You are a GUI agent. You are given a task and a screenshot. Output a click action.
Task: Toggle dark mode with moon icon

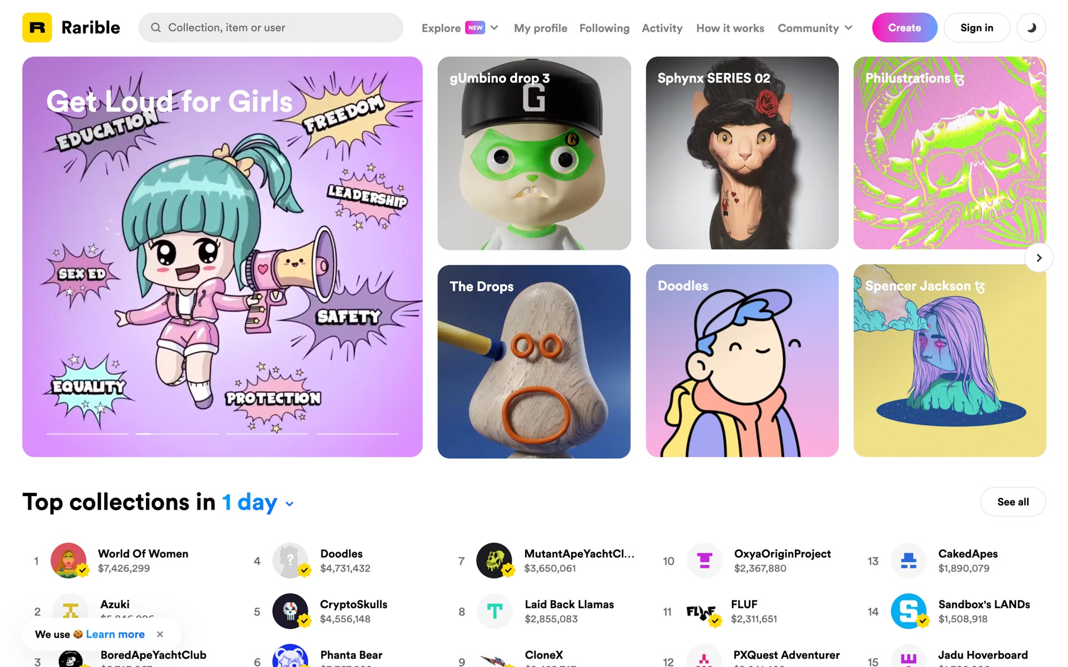coord(1031,27)
